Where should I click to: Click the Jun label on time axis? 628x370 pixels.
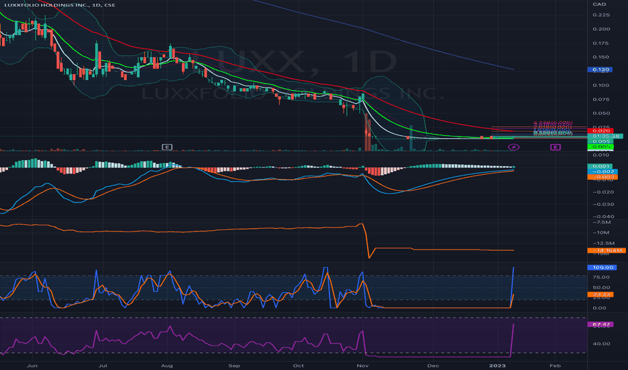pyautogui.click(x=32, y=365)
